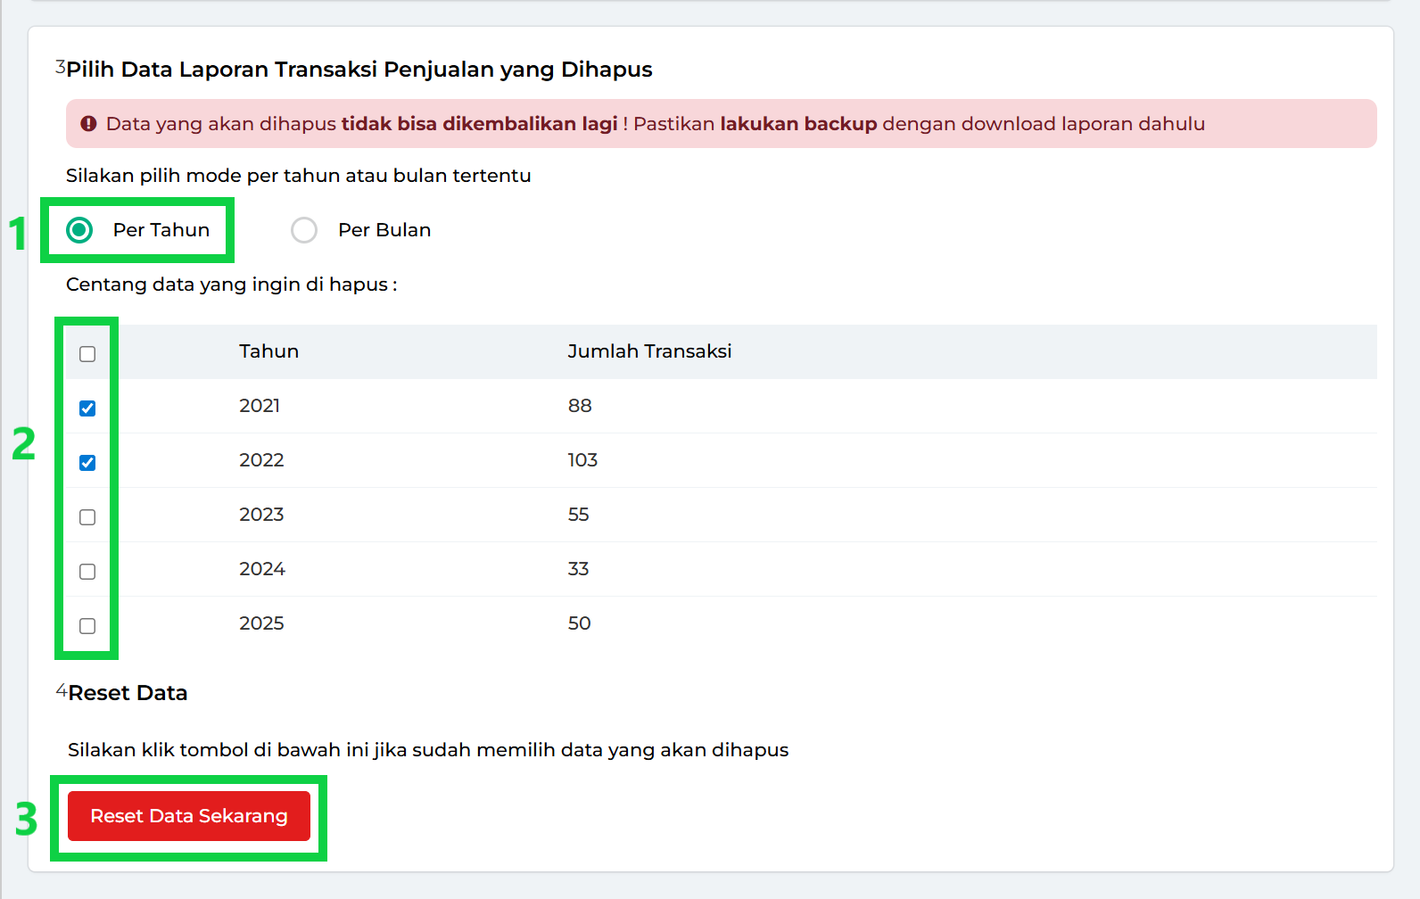Mark the 2024 row for deletion

87,572
